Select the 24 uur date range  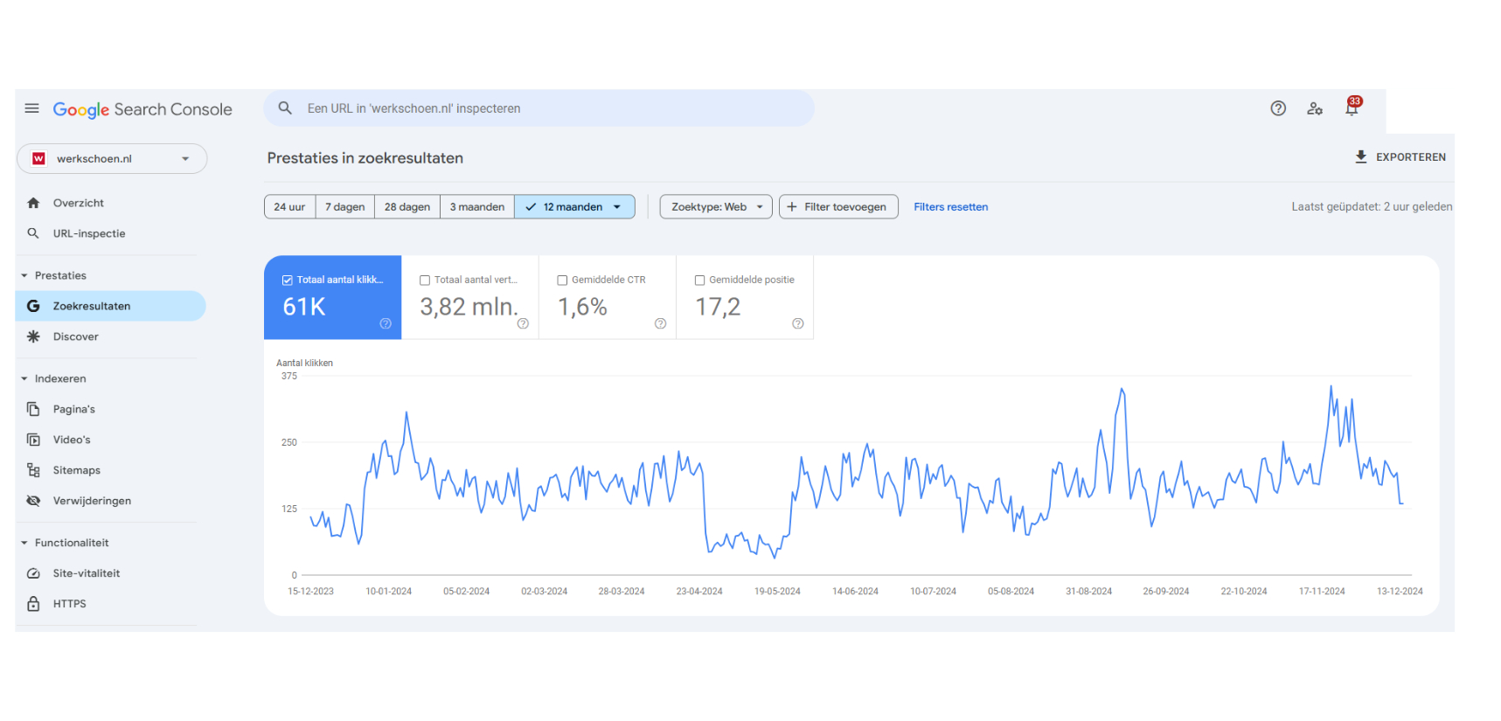[289, 207]
